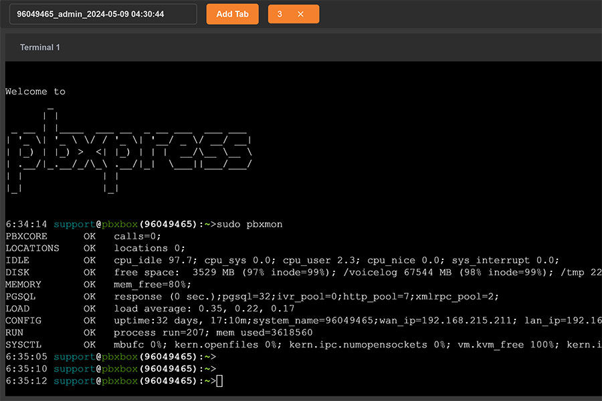The image size is (602, 401).
Task: Select the IDLE cpu statistics line
Action: tap(201, 260)
